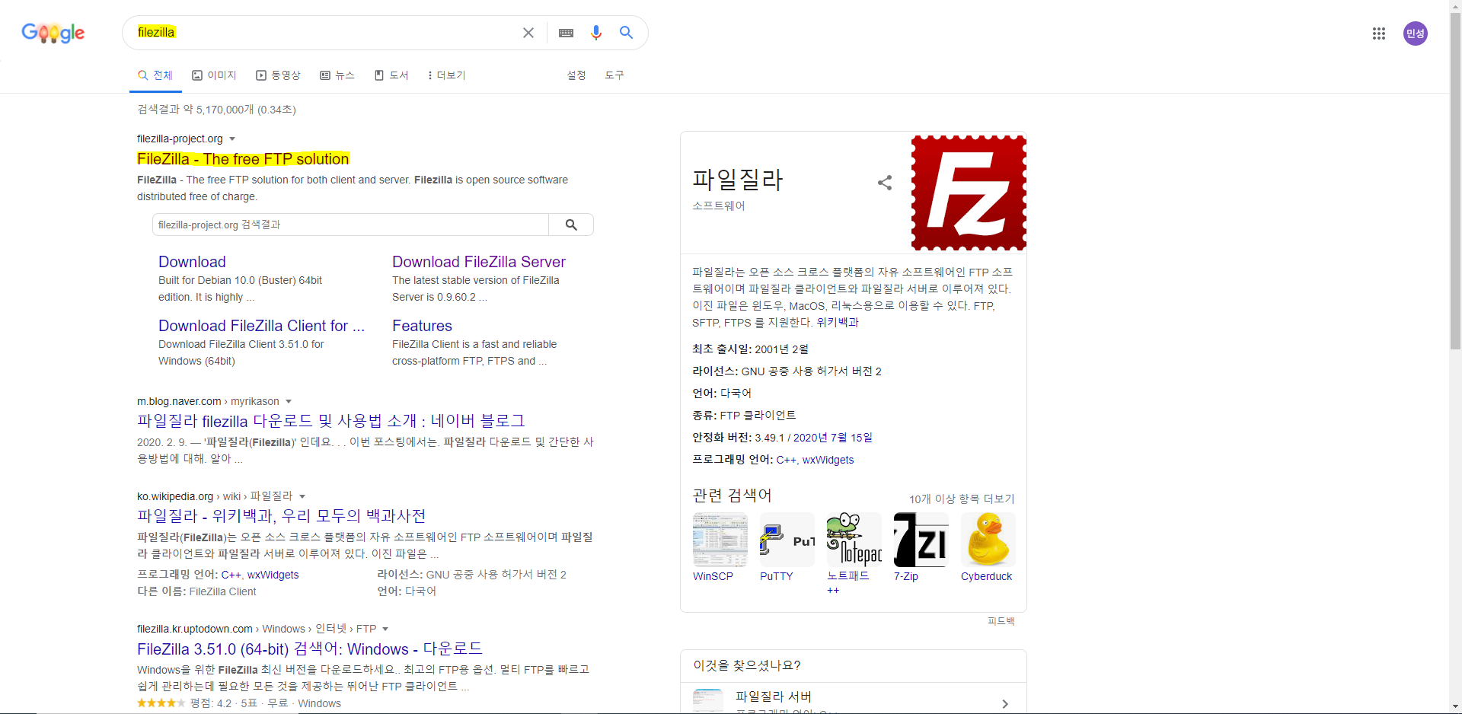Click 소프트웨어 subtitle in knowledge panel
Image resolution: width=1462 pixels, height=714 pixels.
(719, 206)
